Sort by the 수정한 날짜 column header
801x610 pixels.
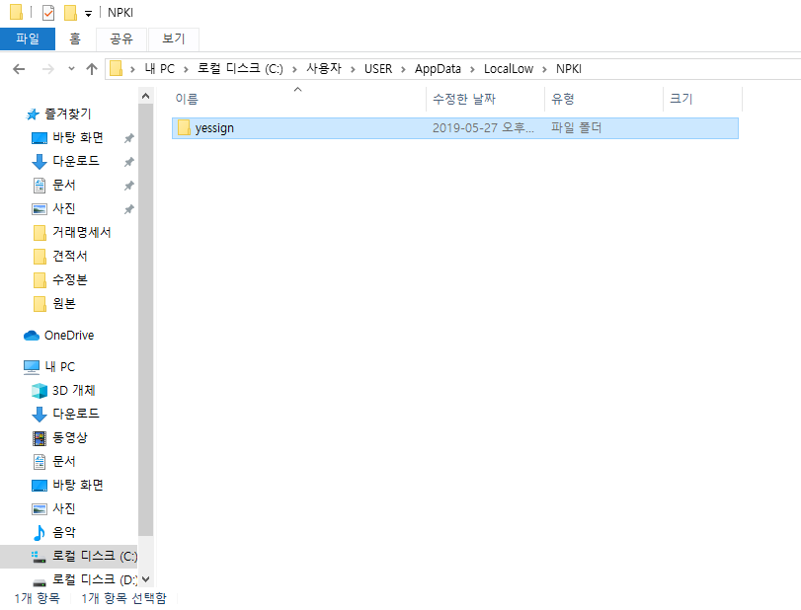[485, 99]
